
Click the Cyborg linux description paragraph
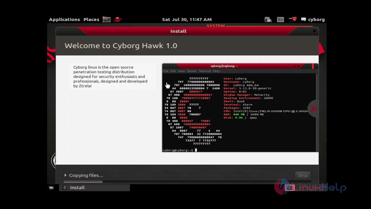click(x=110, y=76)
